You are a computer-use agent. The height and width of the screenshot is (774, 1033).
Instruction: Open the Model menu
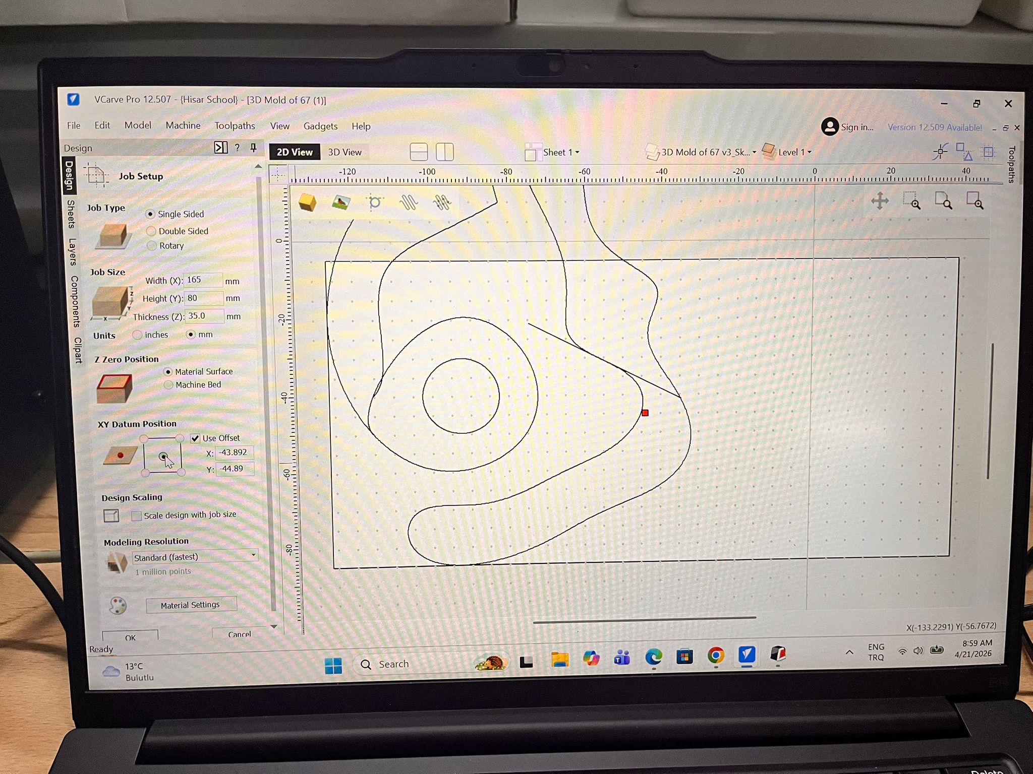coord(138,125)
